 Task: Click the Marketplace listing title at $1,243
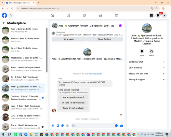pos(90,35)
